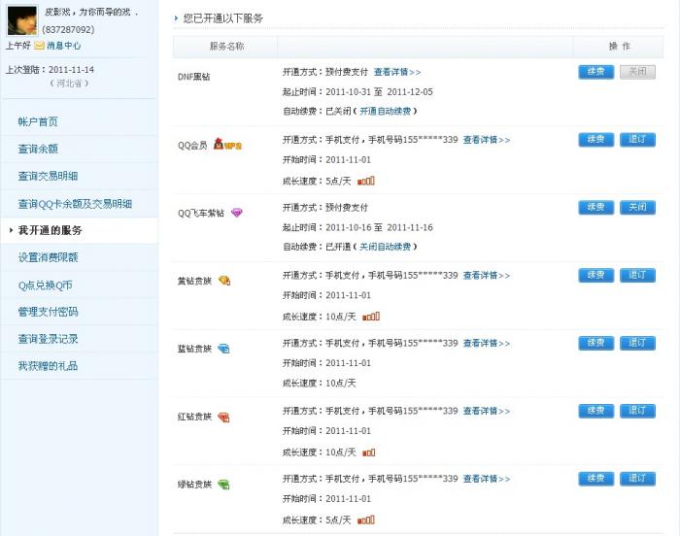Open 设置消费限额 sidebar item
Screen dimensions: 680x536
48,257
